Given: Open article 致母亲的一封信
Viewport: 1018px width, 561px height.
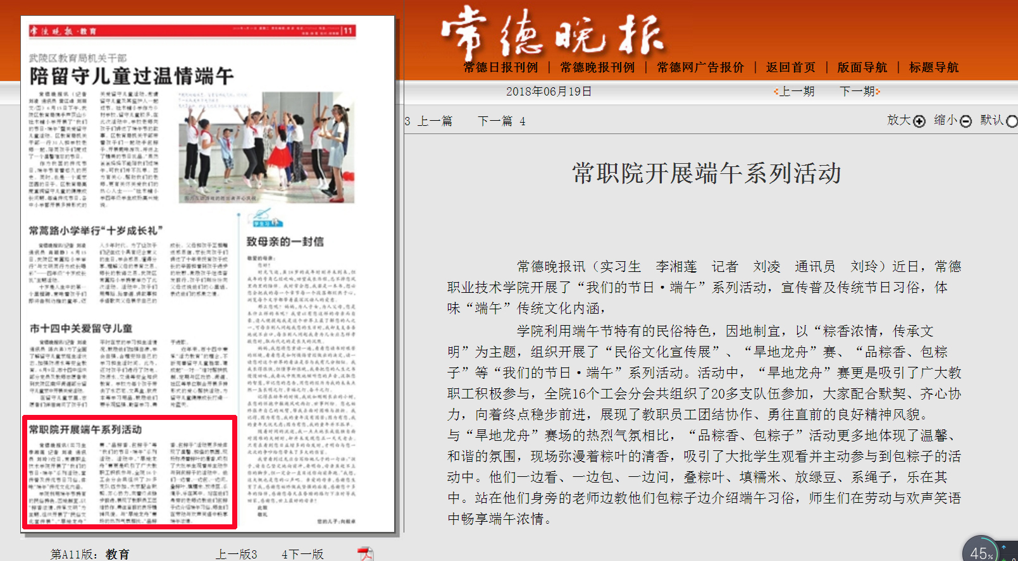Looking at the screenshot, I should pyautogui.click(x=285, y=242).
